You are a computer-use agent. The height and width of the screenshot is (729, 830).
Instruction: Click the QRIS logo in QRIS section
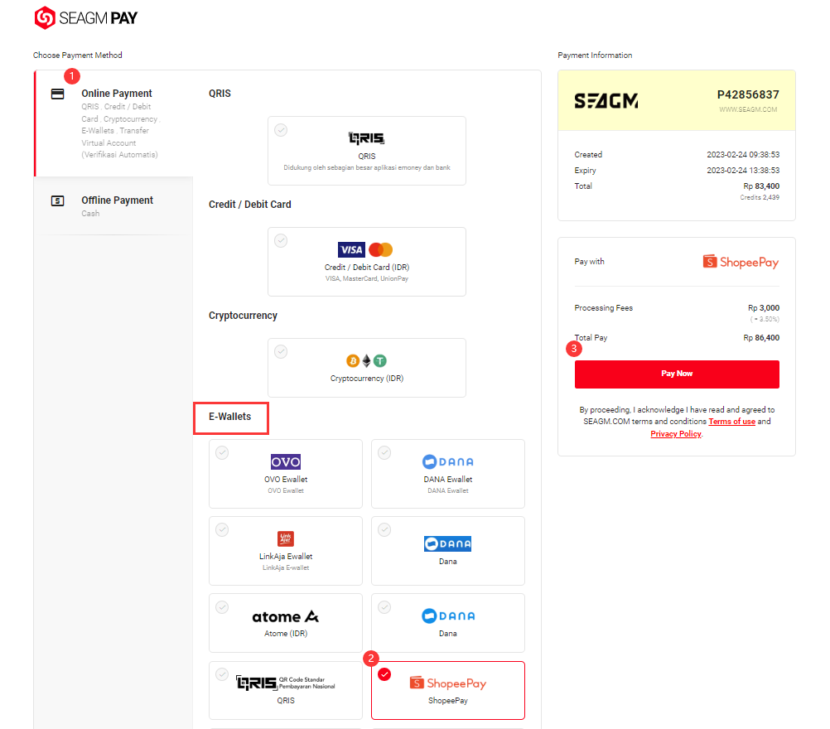(x=366, y=138)
